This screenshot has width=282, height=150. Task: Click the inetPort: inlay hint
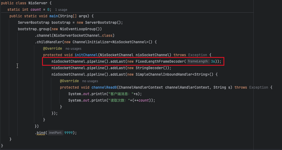(x=56, y=133)
